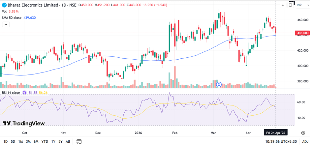
Task: Open chart settings gear icon
Action: (x=303, y=132)
